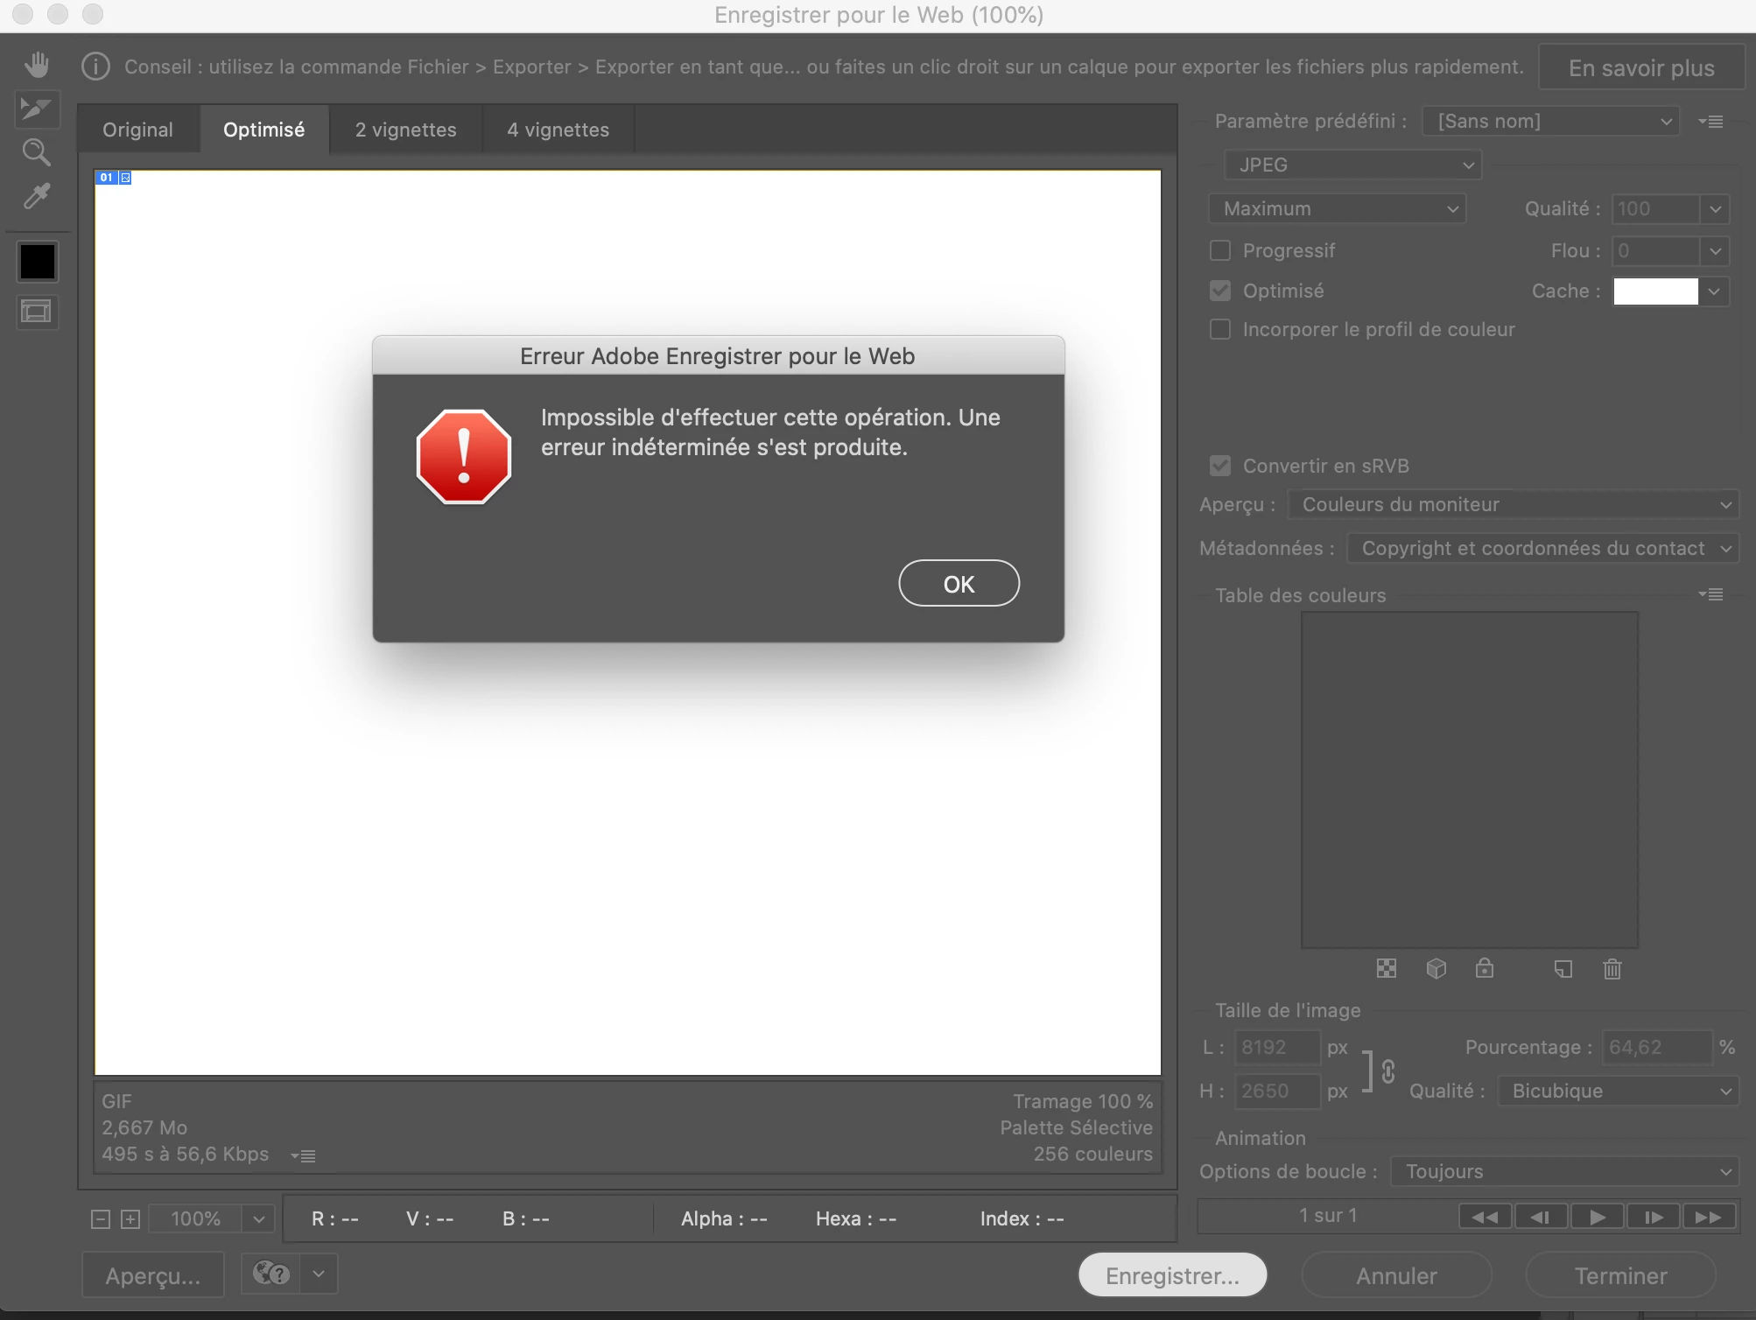
Task: Uncheck the Optimisé checkbox
Action: tap(1220, 291)
